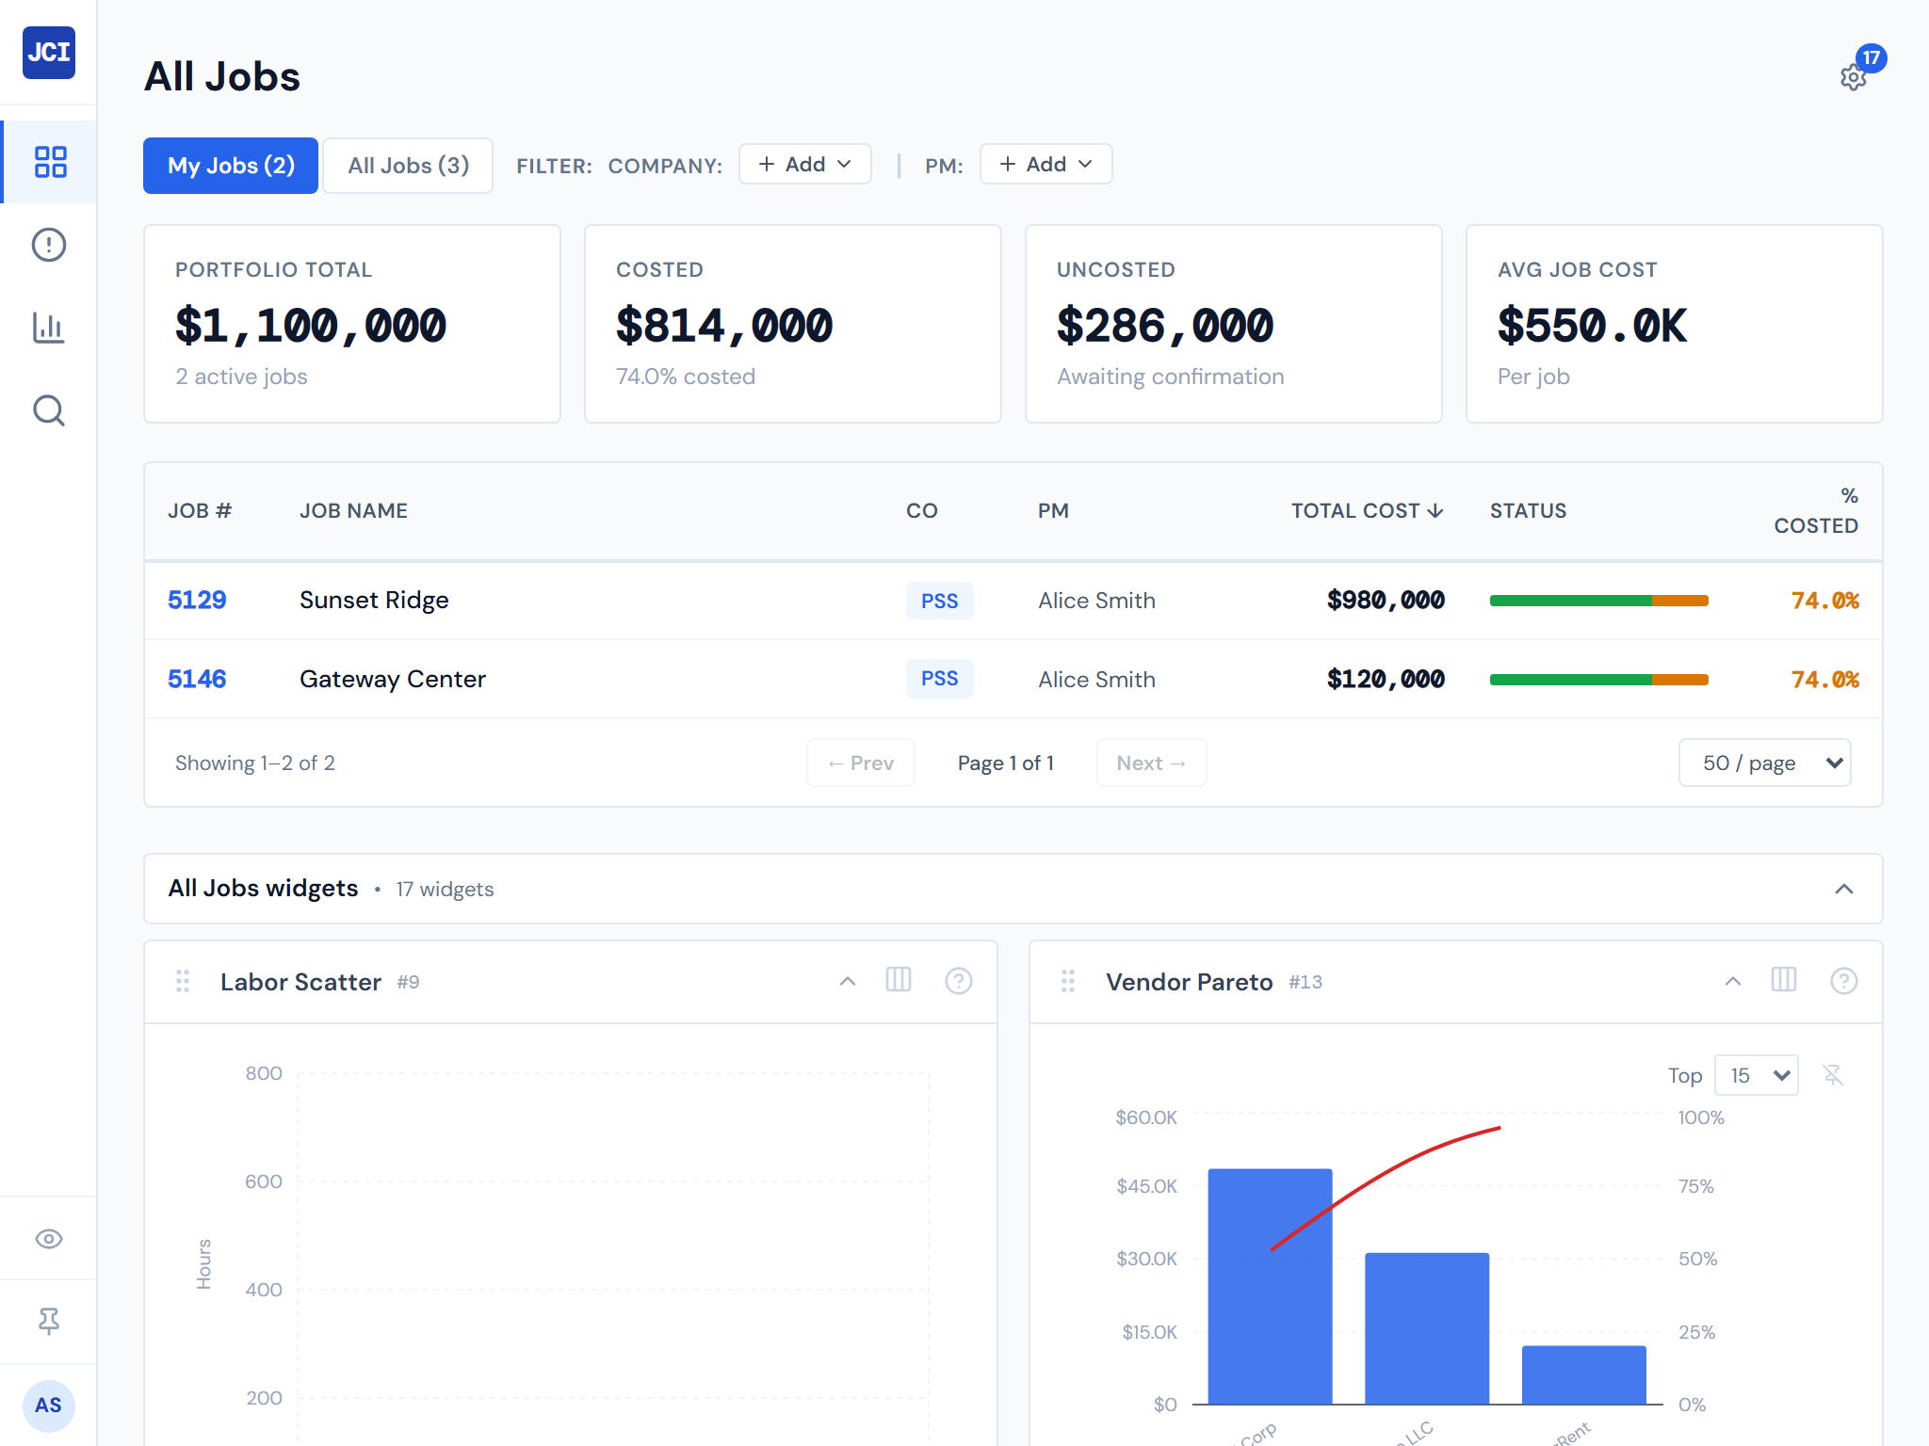The width and height of the screenshot is (1929, 1446).
Task: Open the bar chart reports icon in sidebar
Action: (49, 328)
